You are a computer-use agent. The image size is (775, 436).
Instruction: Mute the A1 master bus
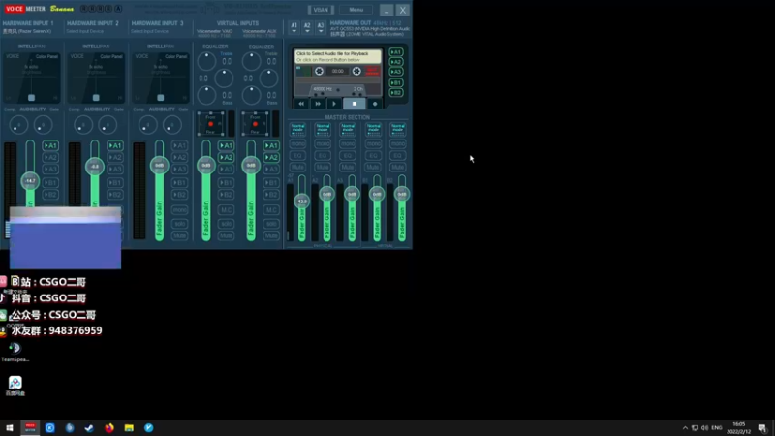297,167
